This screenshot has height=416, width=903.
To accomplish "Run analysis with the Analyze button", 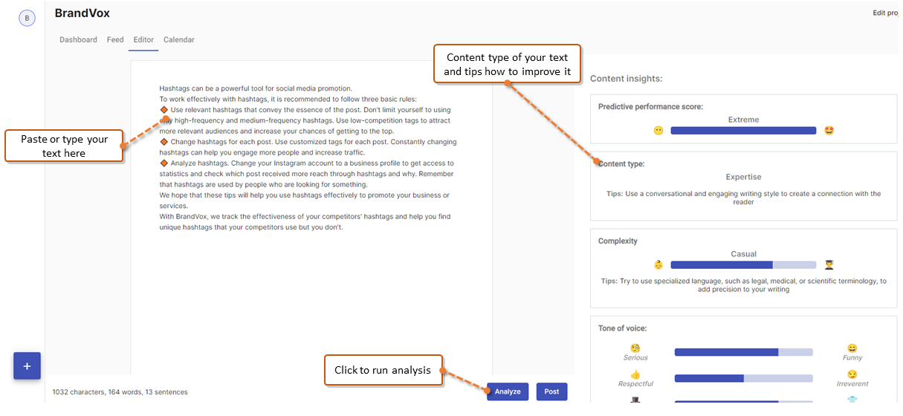I will tap(508, 391).
